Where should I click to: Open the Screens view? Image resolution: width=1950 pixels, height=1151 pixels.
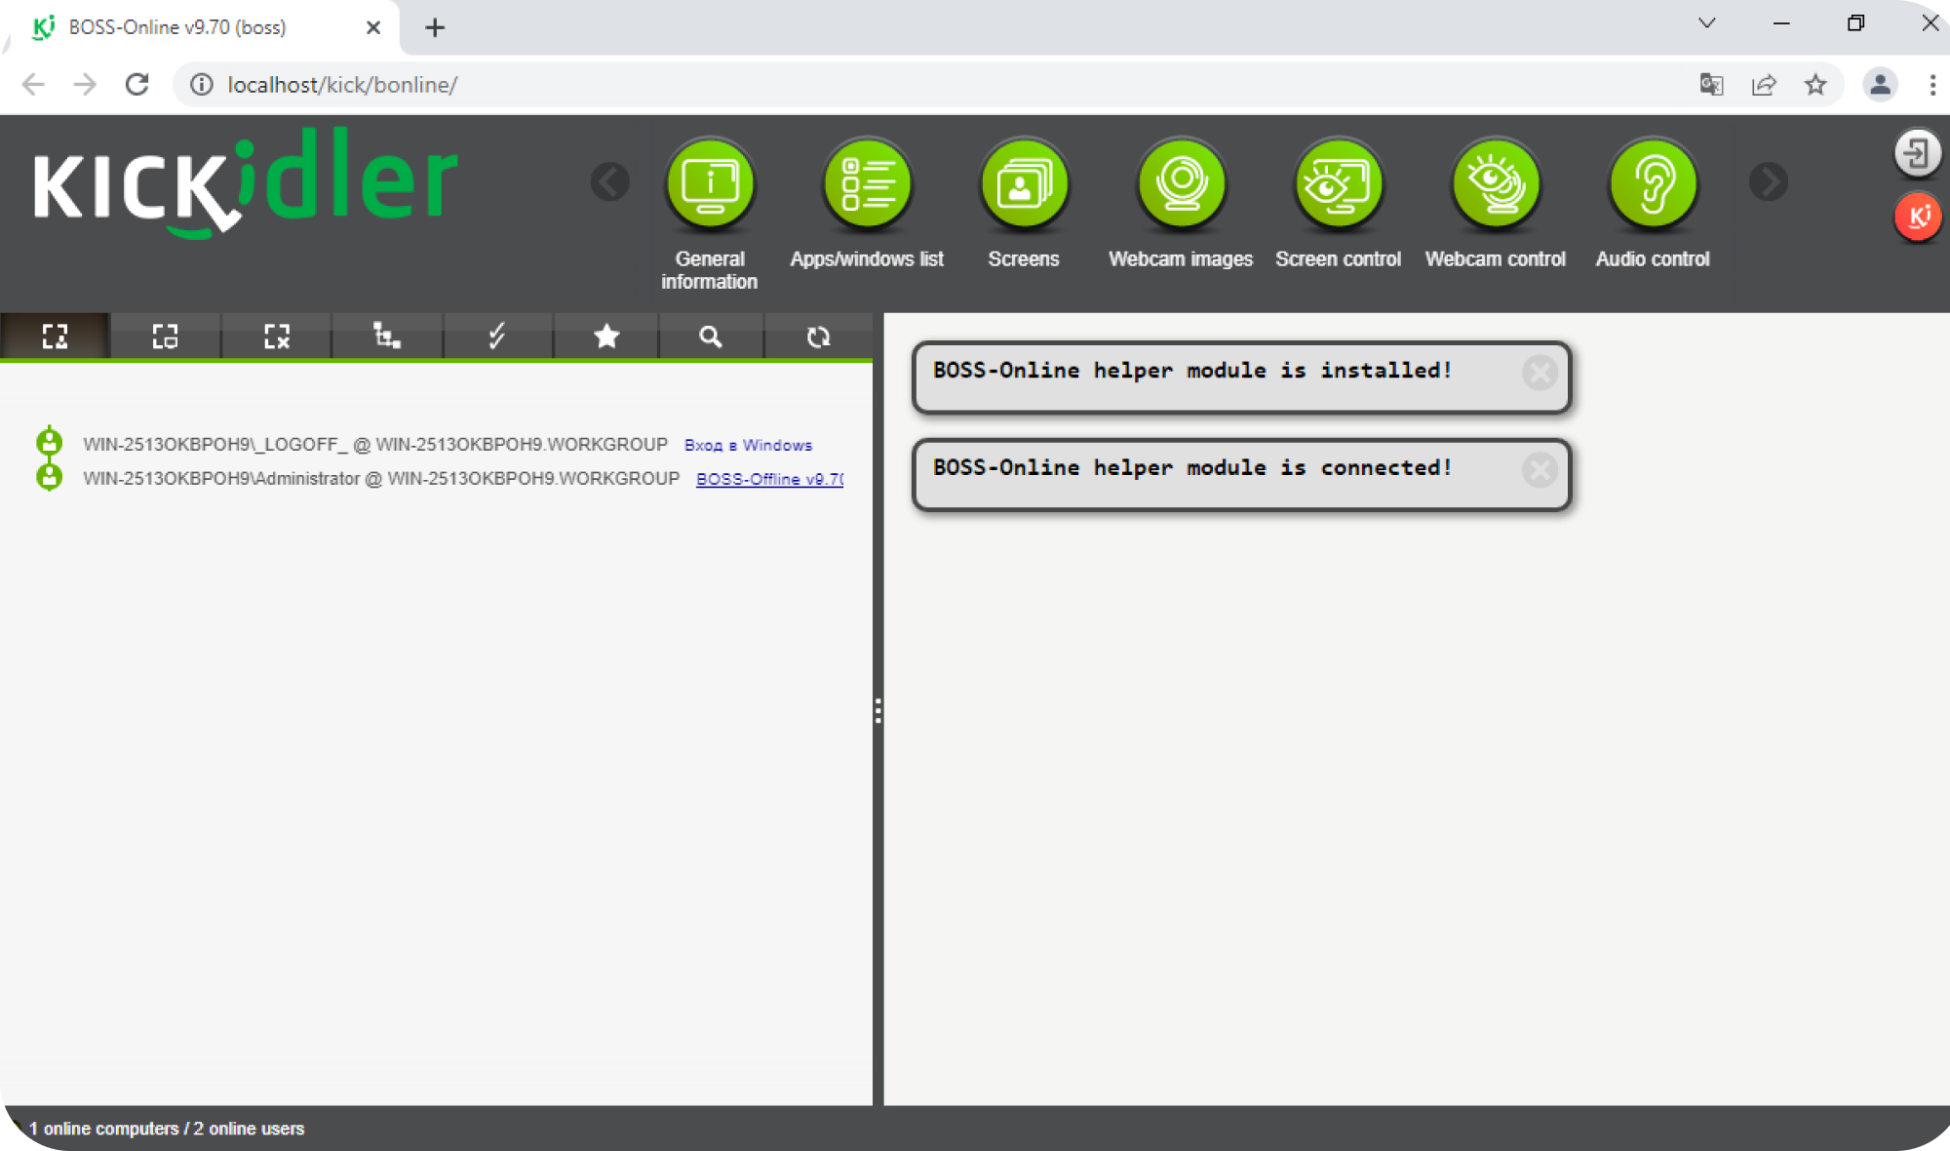click(1024, 183)
